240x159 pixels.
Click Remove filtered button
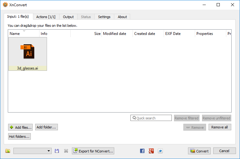point(186,118)
